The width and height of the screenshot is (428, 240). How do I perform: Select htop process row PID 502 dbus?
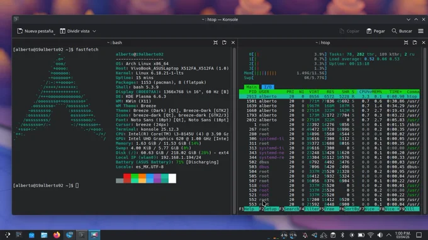329,162
